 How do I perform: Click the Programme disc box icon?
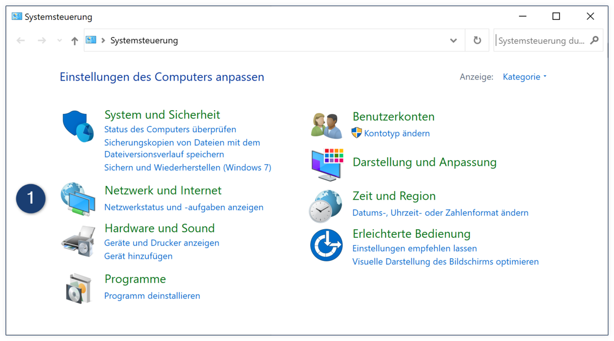coord(78,288)
